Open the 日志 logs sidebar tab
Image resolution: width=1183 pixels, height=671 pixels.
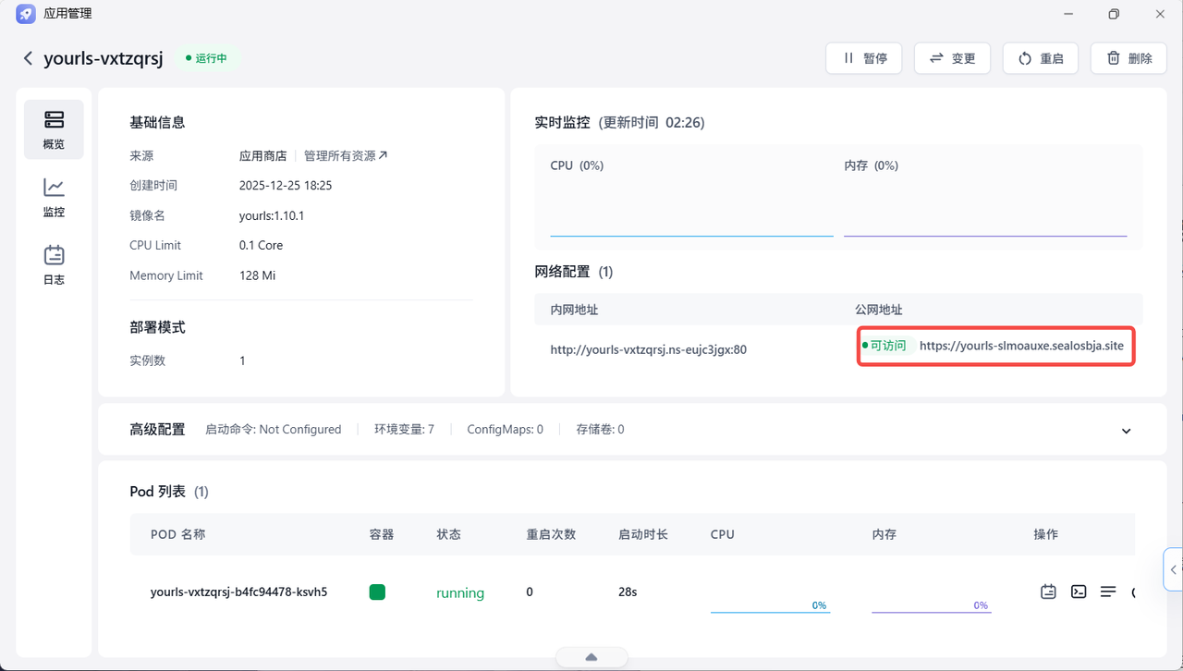54,264
